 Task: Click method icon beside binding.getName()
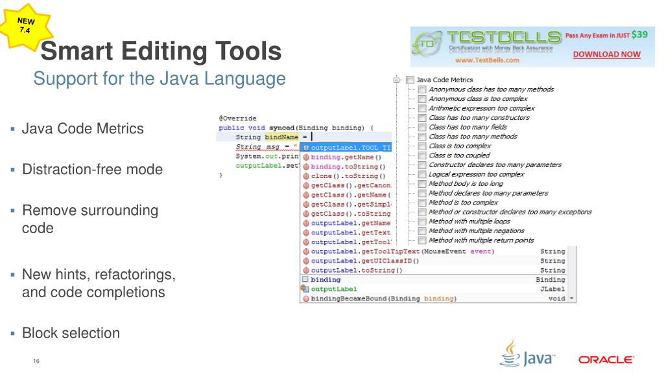coord(306,157)
